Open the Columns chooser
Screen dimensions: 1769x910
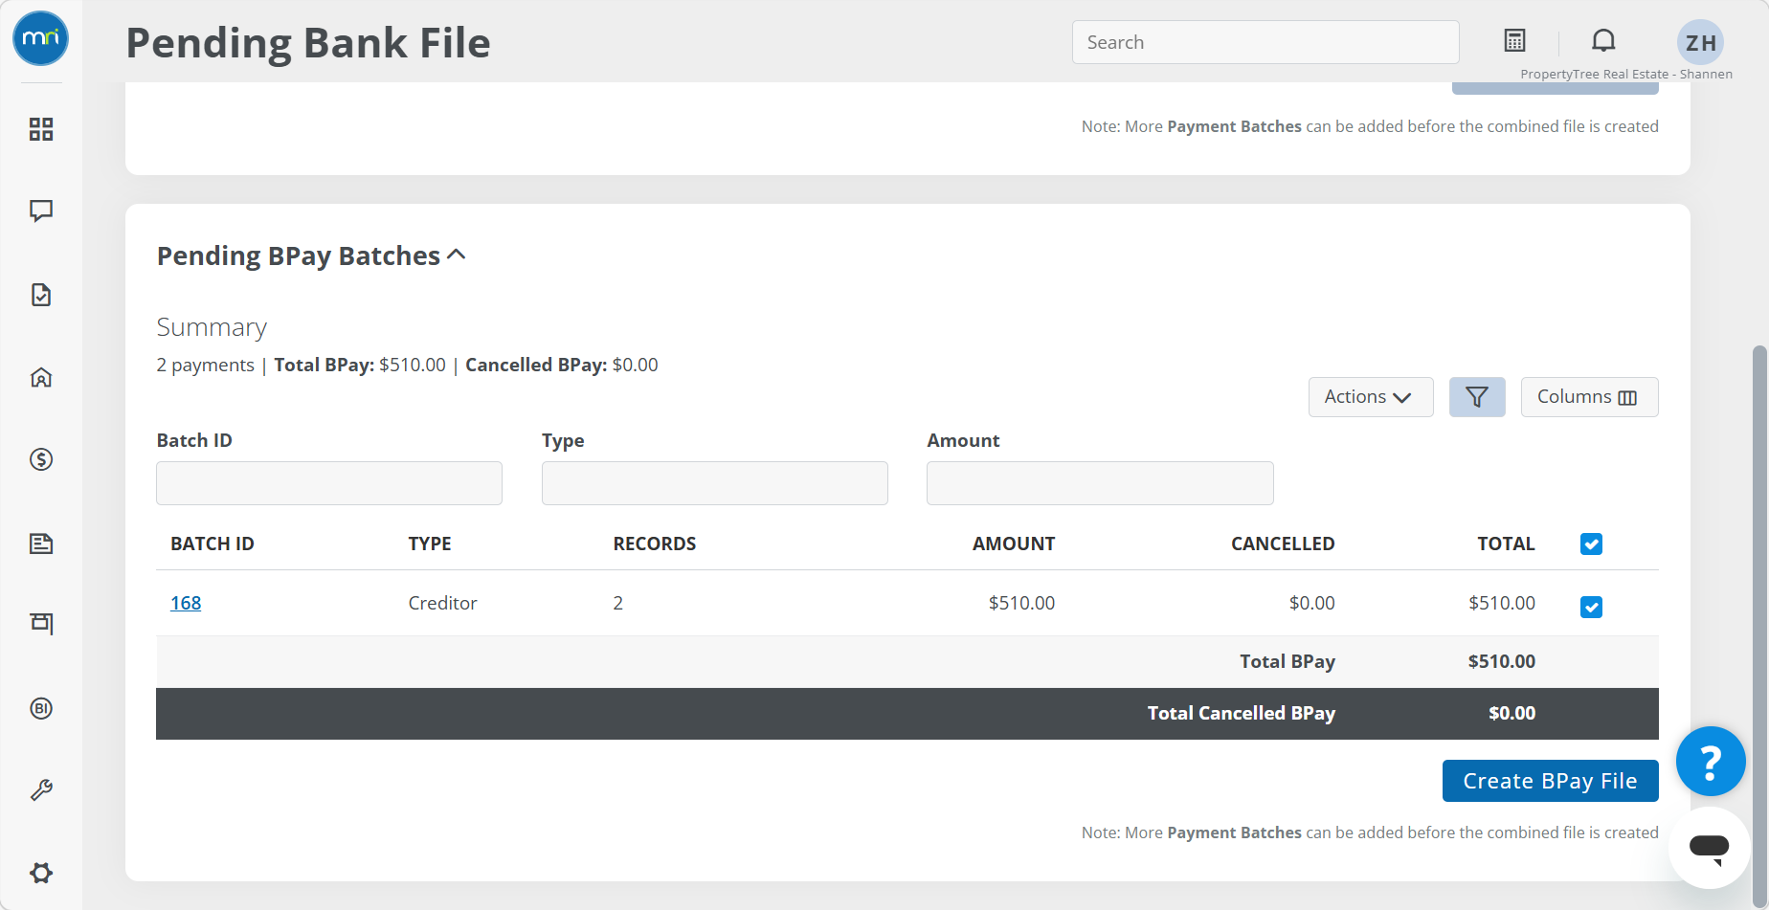[1589, 397]
